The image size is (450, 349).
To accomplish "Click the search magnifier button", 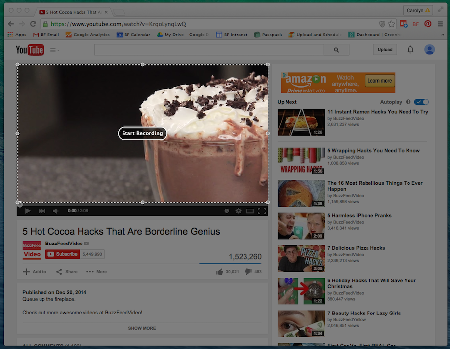I will tap(336, 50).
